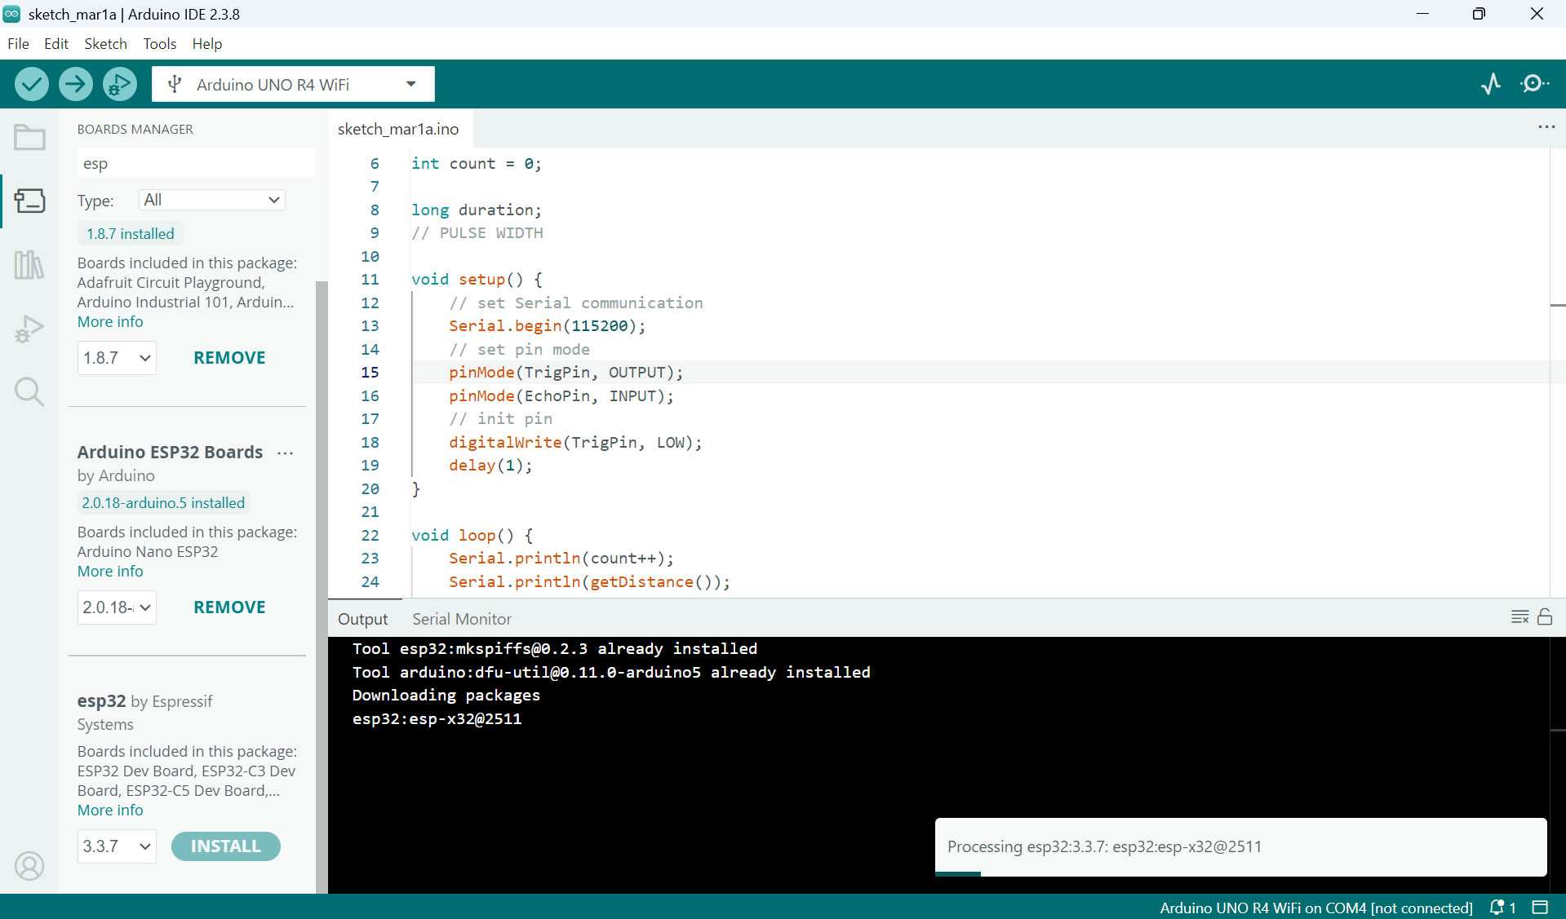Toggle the bottom panel from status bar
Screen dimensions: 1566x919
pos(1540,907)
